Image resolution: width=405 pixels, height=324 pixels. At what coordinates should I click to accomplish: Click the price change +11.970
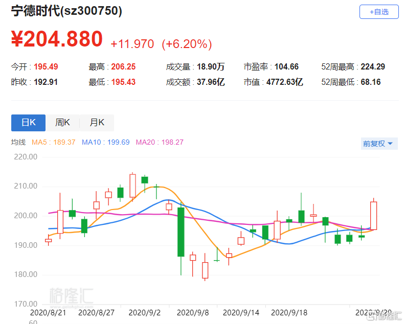click(132, 44)
